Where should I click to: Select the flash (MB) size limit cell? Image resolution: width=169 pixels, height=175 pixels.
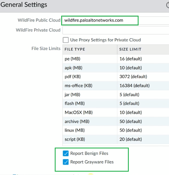coord(143,103)
